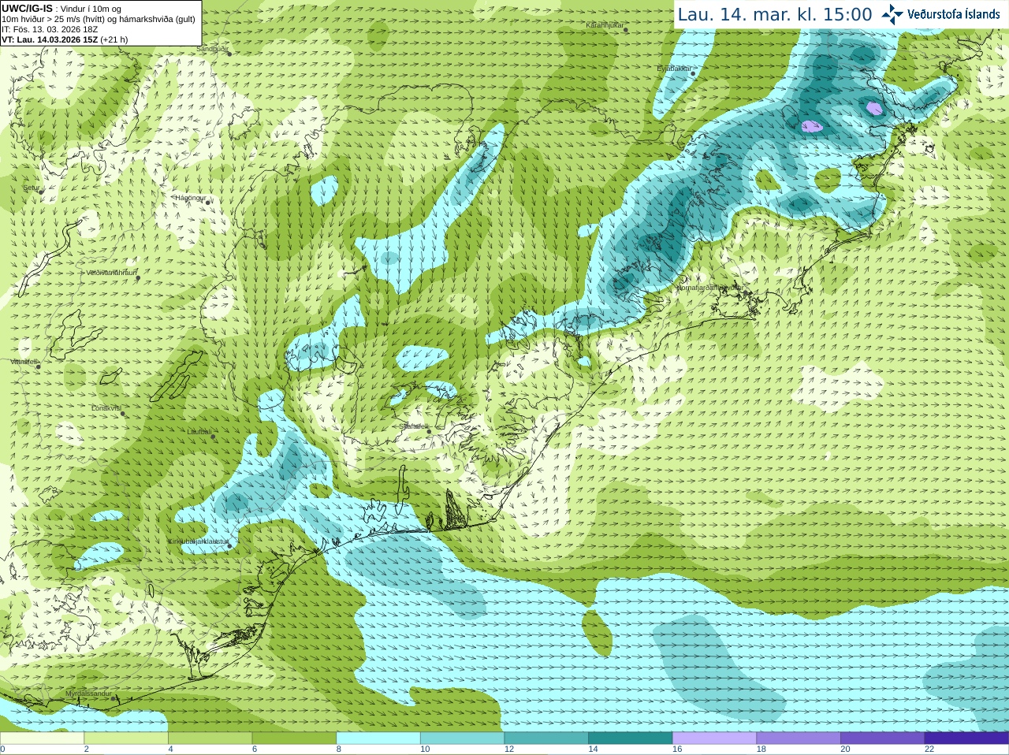Select the 0–2 m/s legend color
The height and width of the screenshot is (755, 1009).
pos(42,738)
